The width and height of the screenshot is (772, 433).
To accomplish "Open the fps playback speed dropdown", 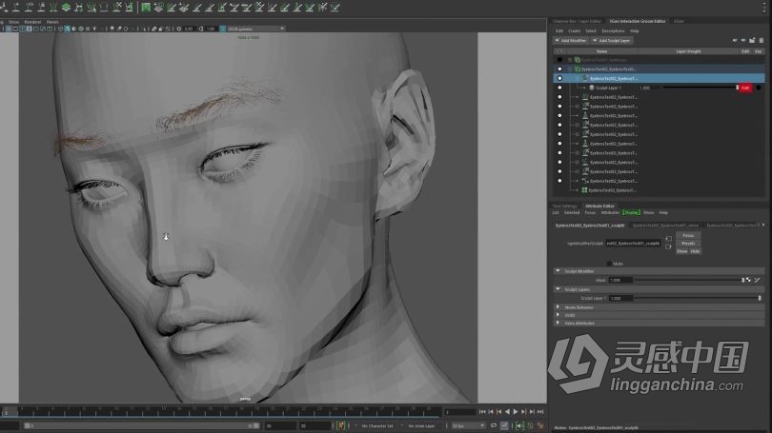I will tap(468, 425).
